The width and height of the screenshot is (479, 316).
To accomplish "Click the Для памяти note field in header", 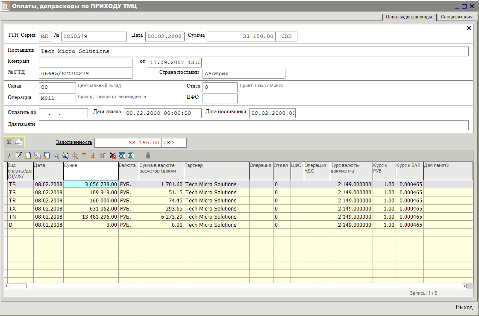I will click(253, 125).
